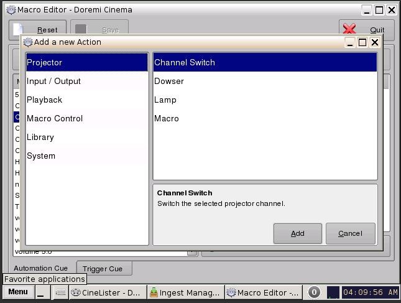Click the blank page Reset icon
Viewport: 401px width, 303px height.
[x=18, y=29]
